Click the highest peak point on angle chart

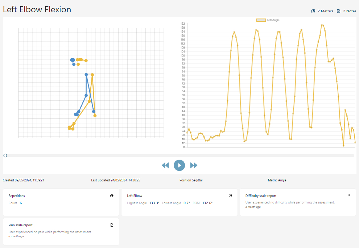322,25
